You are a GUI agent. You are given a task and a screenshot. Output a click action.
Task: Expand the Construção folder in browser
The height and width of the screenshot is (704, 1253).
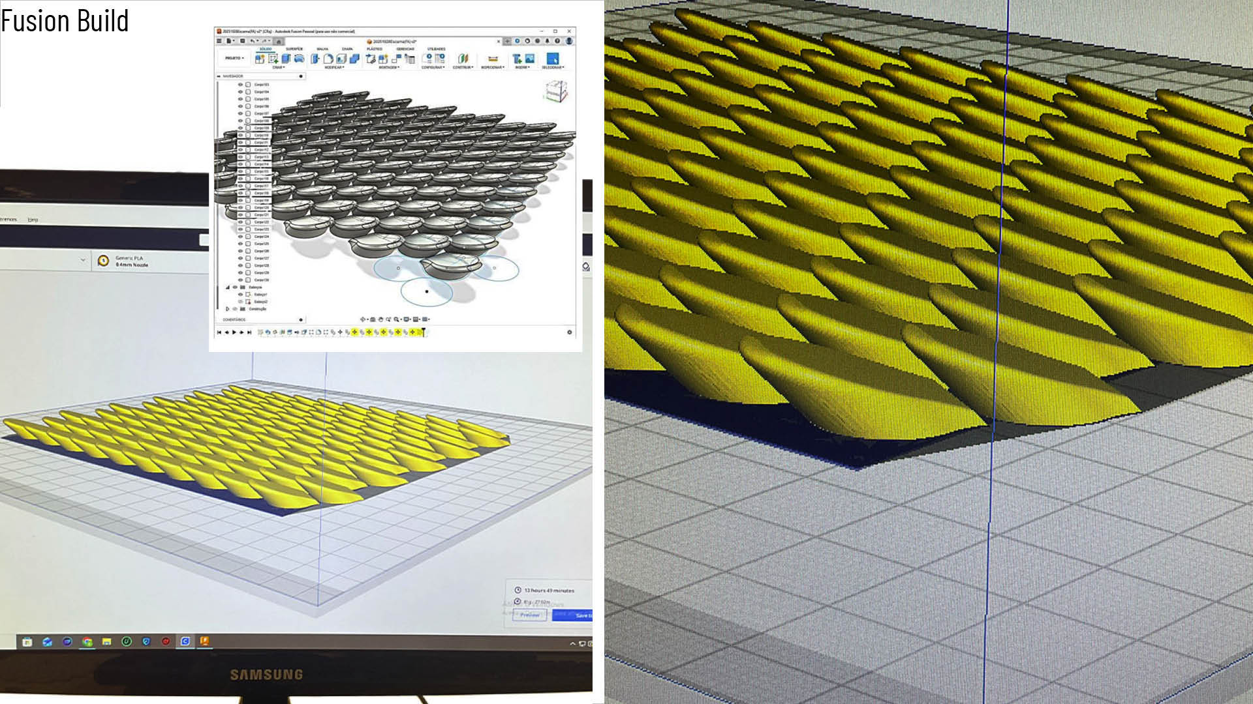click(227, 309)
